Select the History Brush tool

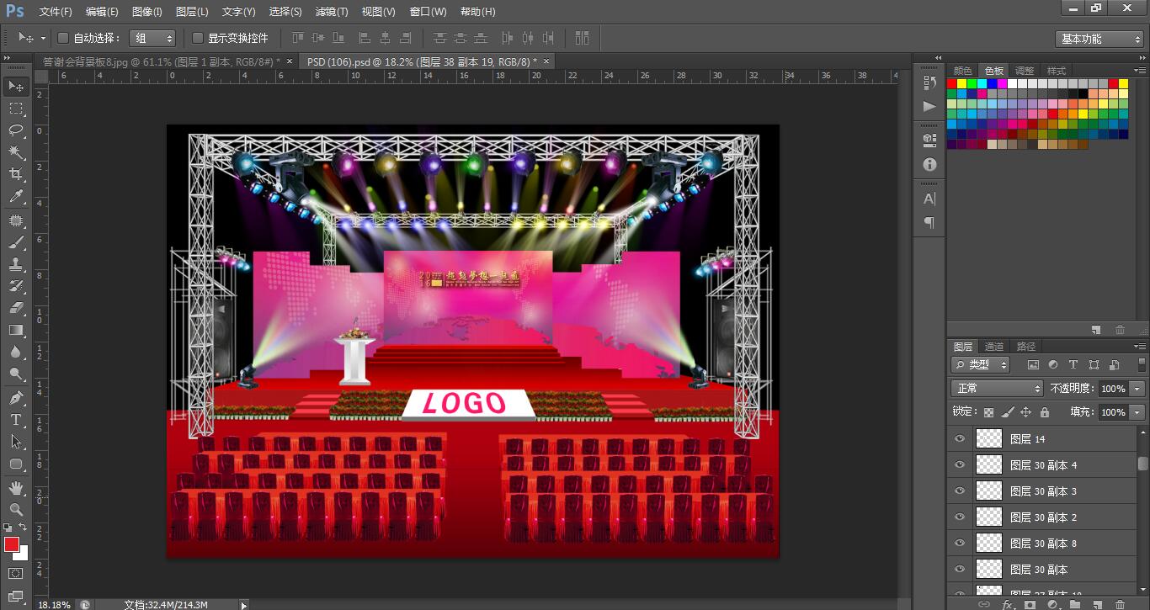(16, 286)
